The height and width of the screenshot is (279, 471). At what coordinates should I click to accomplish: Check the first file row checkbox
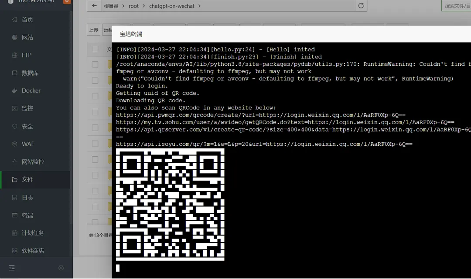point(95,64)
